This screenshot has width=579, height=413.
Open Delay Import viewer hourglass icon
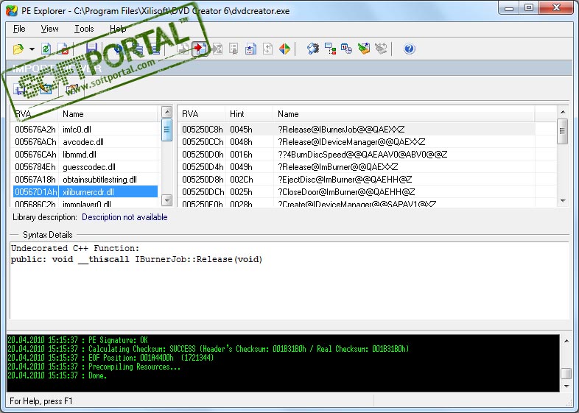click(217, 49)
